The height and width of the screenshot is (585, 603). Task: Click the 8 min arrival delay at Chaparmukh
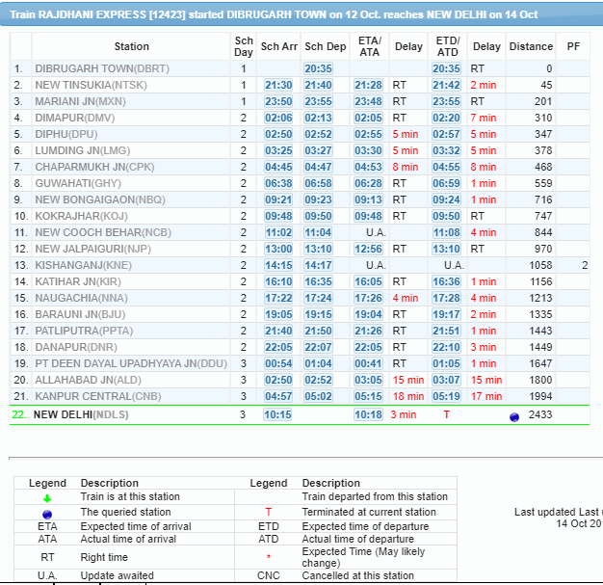(x=406, y=167)
